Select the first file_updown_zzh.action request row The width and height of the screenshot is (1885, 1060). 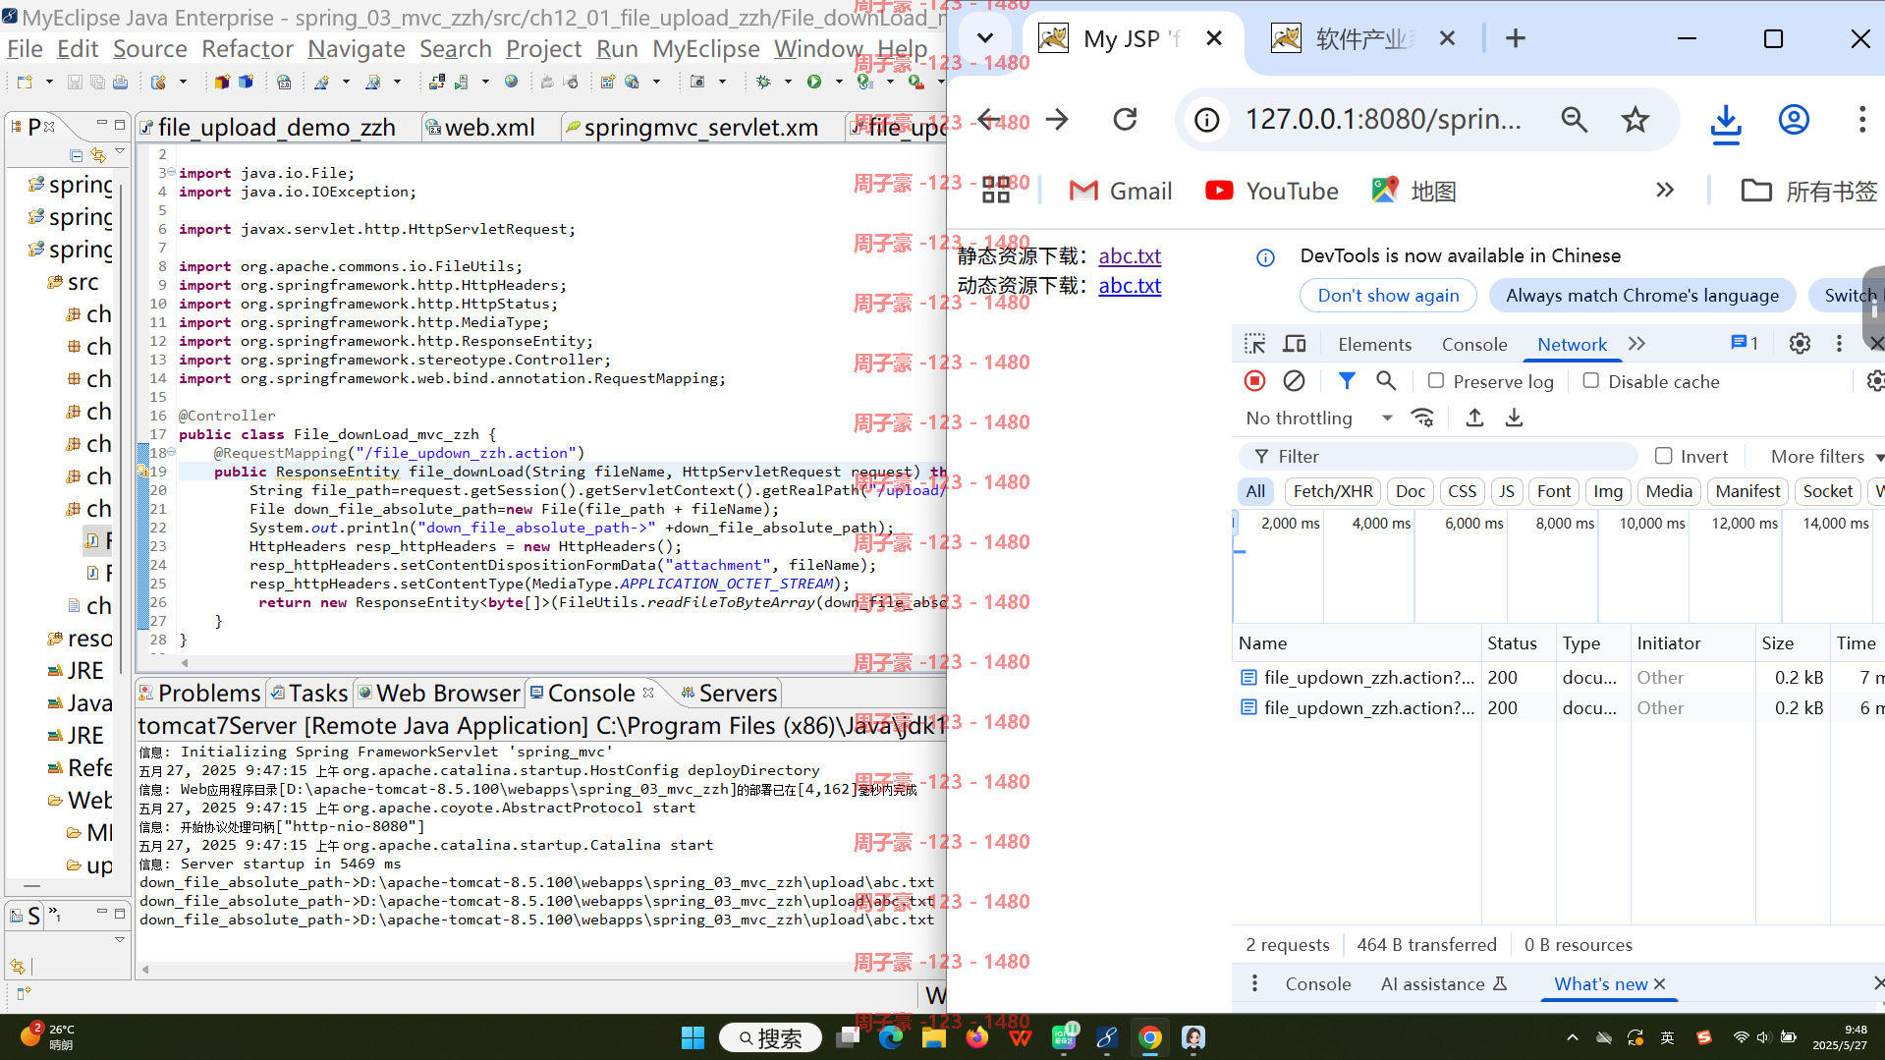click(x=1558, y=677)
